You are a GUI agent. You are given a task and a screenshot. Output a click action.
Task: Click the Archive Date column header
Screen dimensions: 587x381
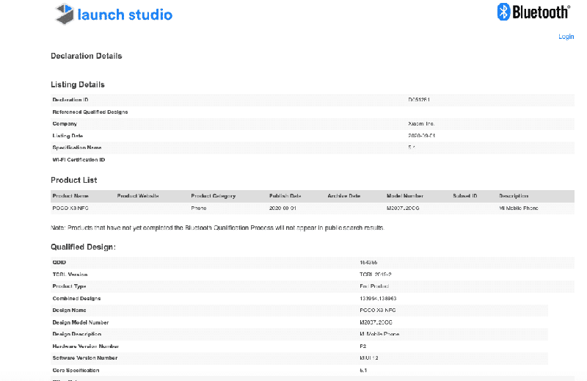tap(344, 196)
